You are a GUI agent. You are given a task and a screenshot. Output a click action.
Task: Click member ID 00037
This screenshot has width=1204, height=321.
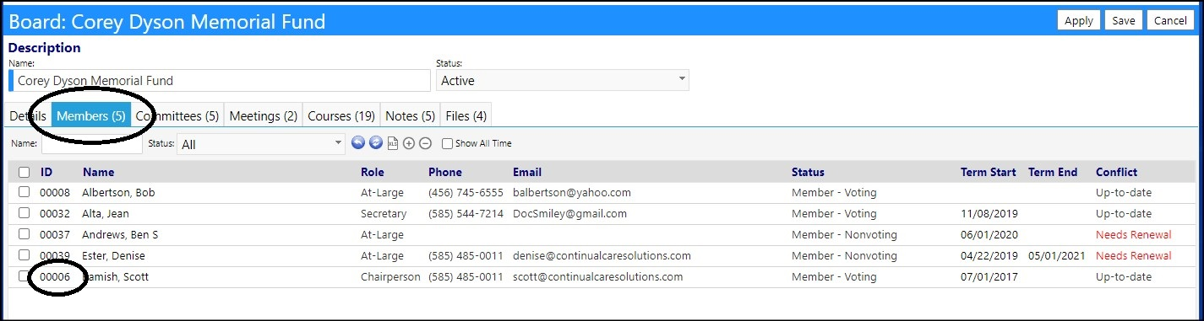(55, 234)
